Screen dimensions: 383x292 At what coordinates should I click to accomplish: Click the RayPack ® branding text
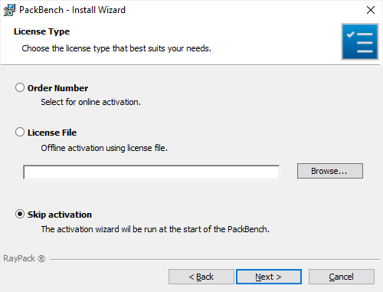point(24,258)
